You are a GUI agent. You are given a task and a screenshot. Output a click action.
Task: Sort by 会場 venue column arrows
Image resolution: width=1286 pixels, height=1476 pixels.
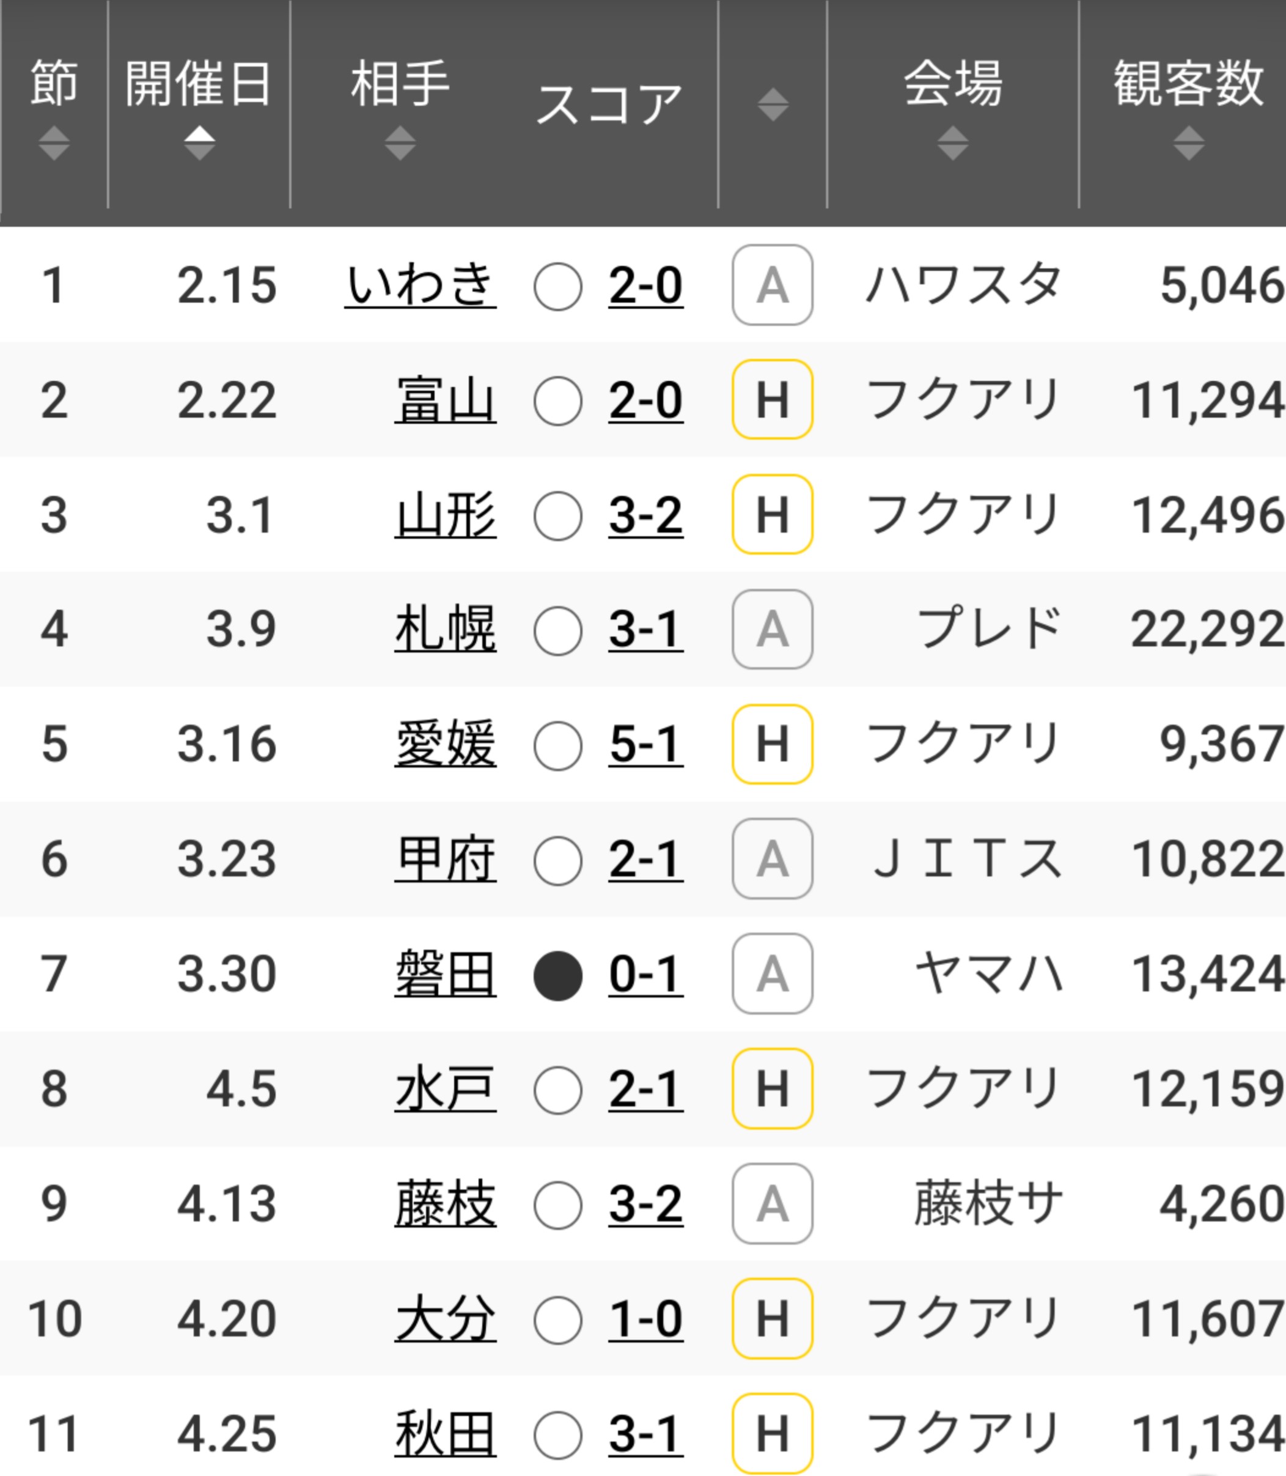tap(952, 143)
